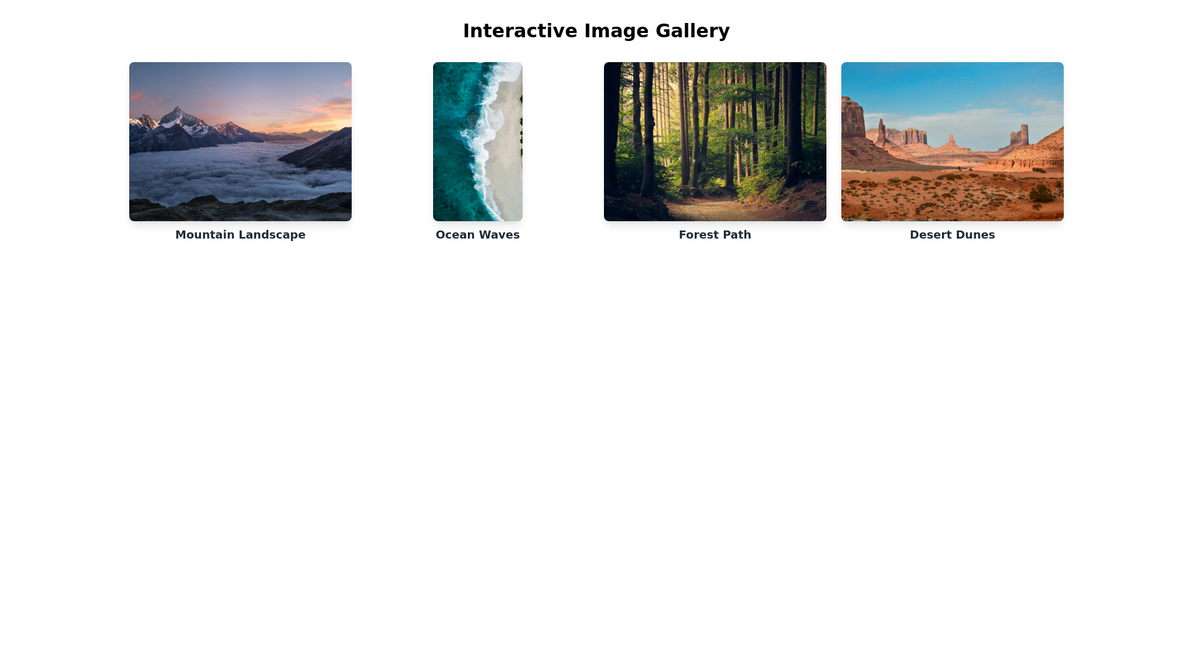Click the 'Interactive Image Gallery' heading
The height and width of the screenshot is (671, 1193).
tap(596, 31)
